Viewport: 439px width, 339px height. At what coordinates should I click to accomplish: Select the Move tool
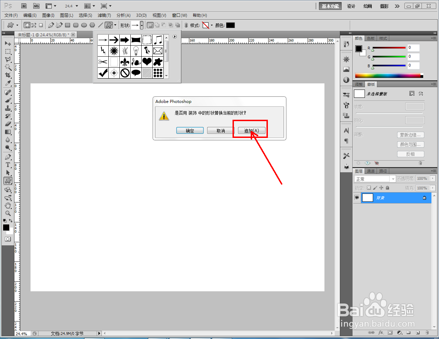(x=8, y=44)
